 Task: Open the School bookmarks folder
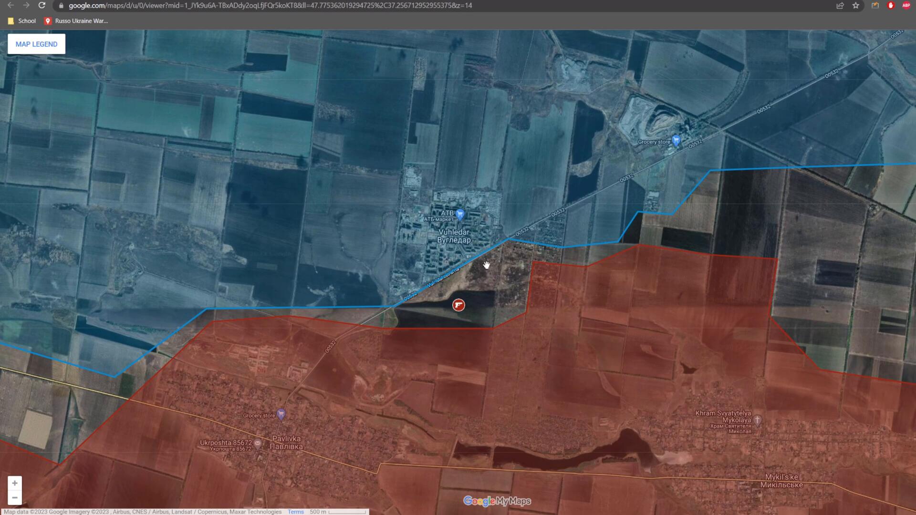(22, 21)
